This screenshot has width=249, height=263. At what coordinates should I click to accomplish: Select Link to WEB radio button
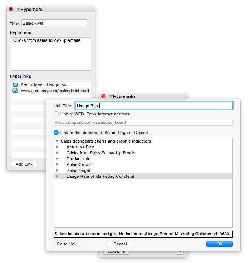(x=56, y=114)
